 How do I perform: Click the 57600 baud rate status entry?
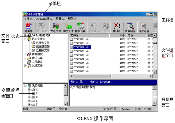pyautogui.click(x=148, y=109)
